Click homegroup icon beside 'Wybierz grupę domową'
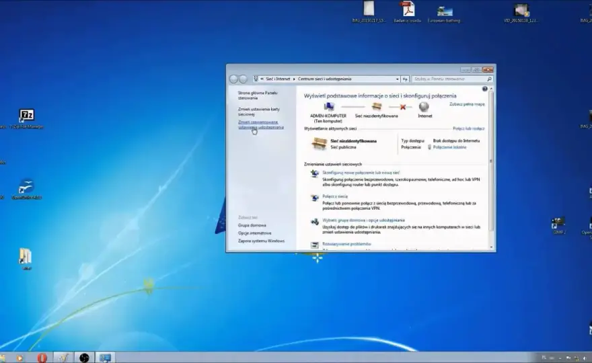 coord(315,222)
